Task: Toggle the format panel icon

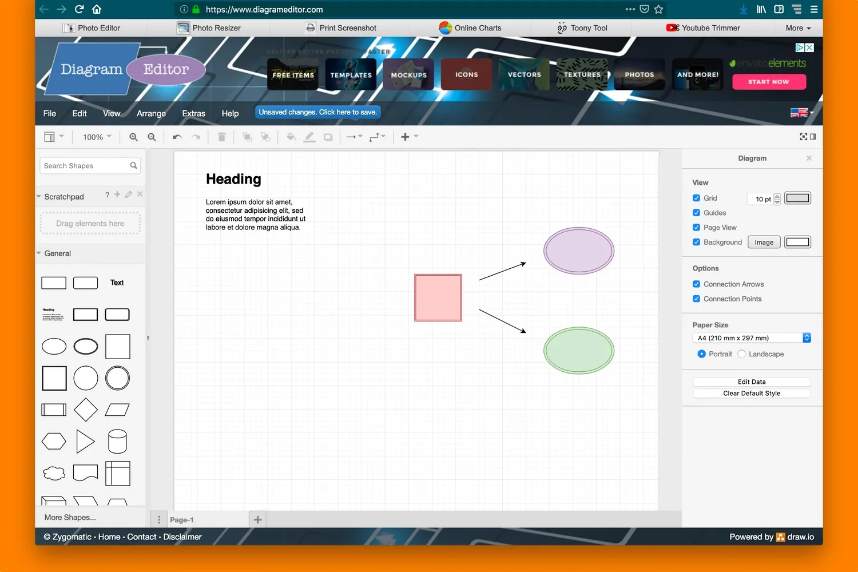Action: click(813, 137)
